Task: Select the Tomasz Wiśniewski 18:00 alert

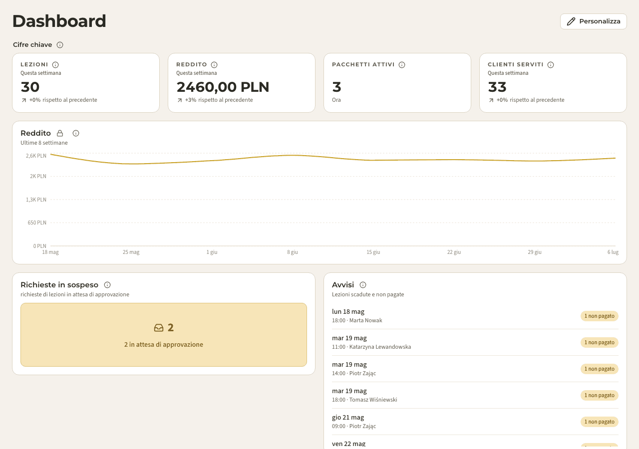Action: [475, 395]
